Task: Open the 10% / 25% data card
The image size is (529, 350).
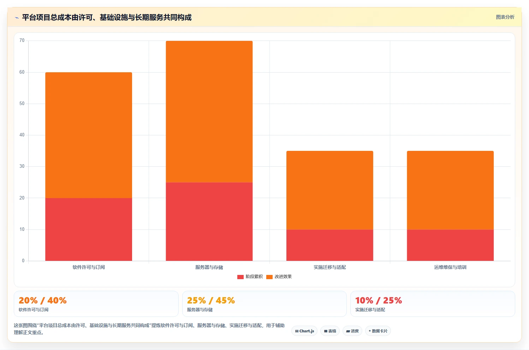Action: 433,304
